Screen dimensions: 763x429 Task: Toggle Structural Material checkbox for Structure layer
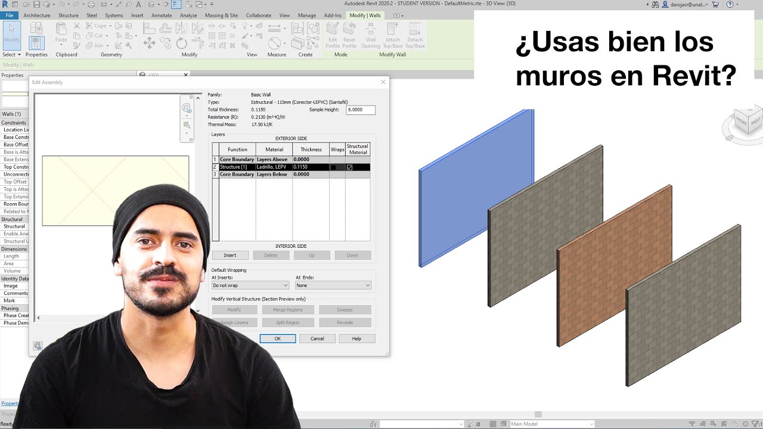tap(349, 167)
